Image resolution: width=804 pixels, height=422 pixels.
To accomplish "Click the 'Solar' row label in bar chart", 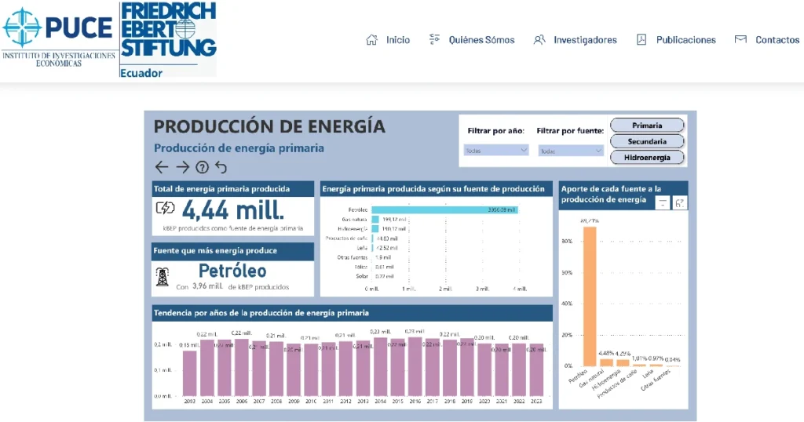I will pyautogui.click(x=362, y=276).
